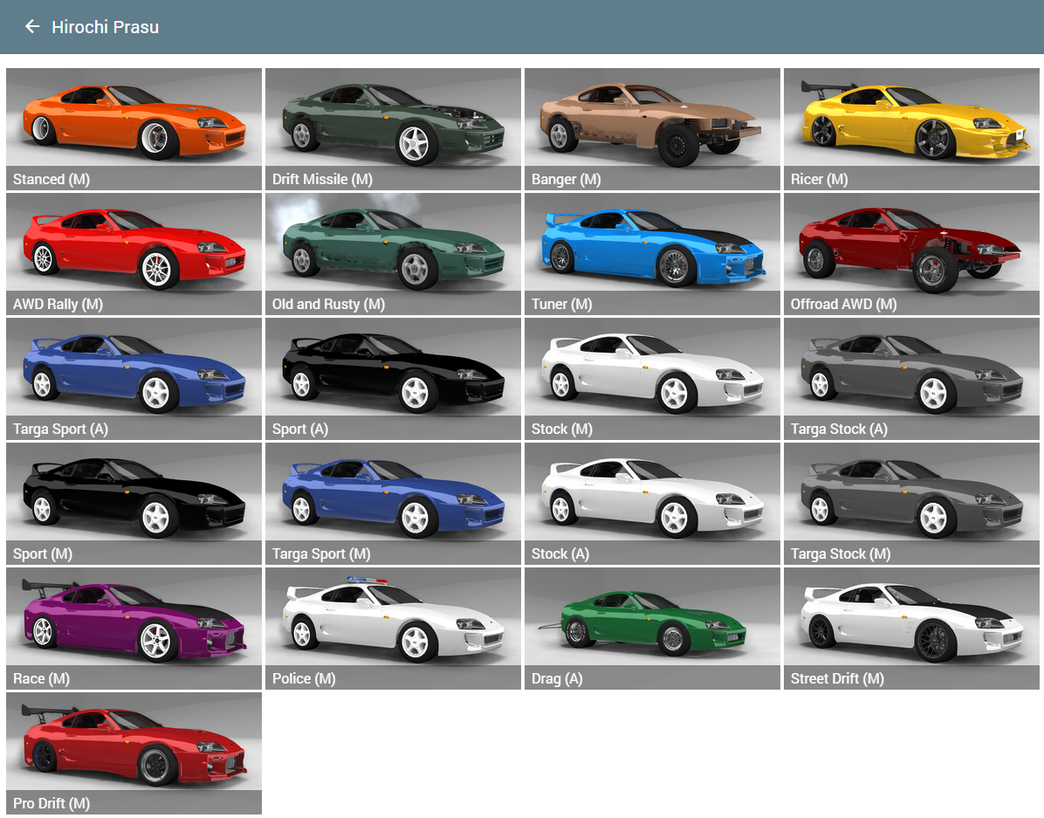Choose the Police (M) car
The image size is (1044, 818).
click(x=393, y=629)
